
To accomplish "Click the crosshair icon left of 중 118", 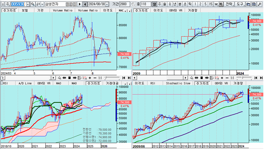I will [133, 4].
